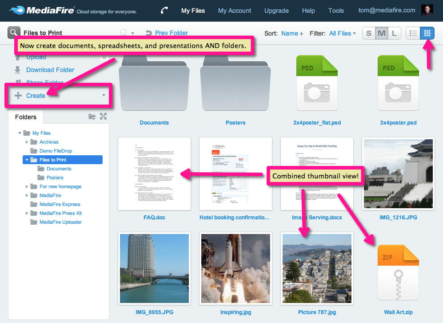Open the FAQ.doc file name link
Screen dimensions: 443x323
(x=154, y=217)
